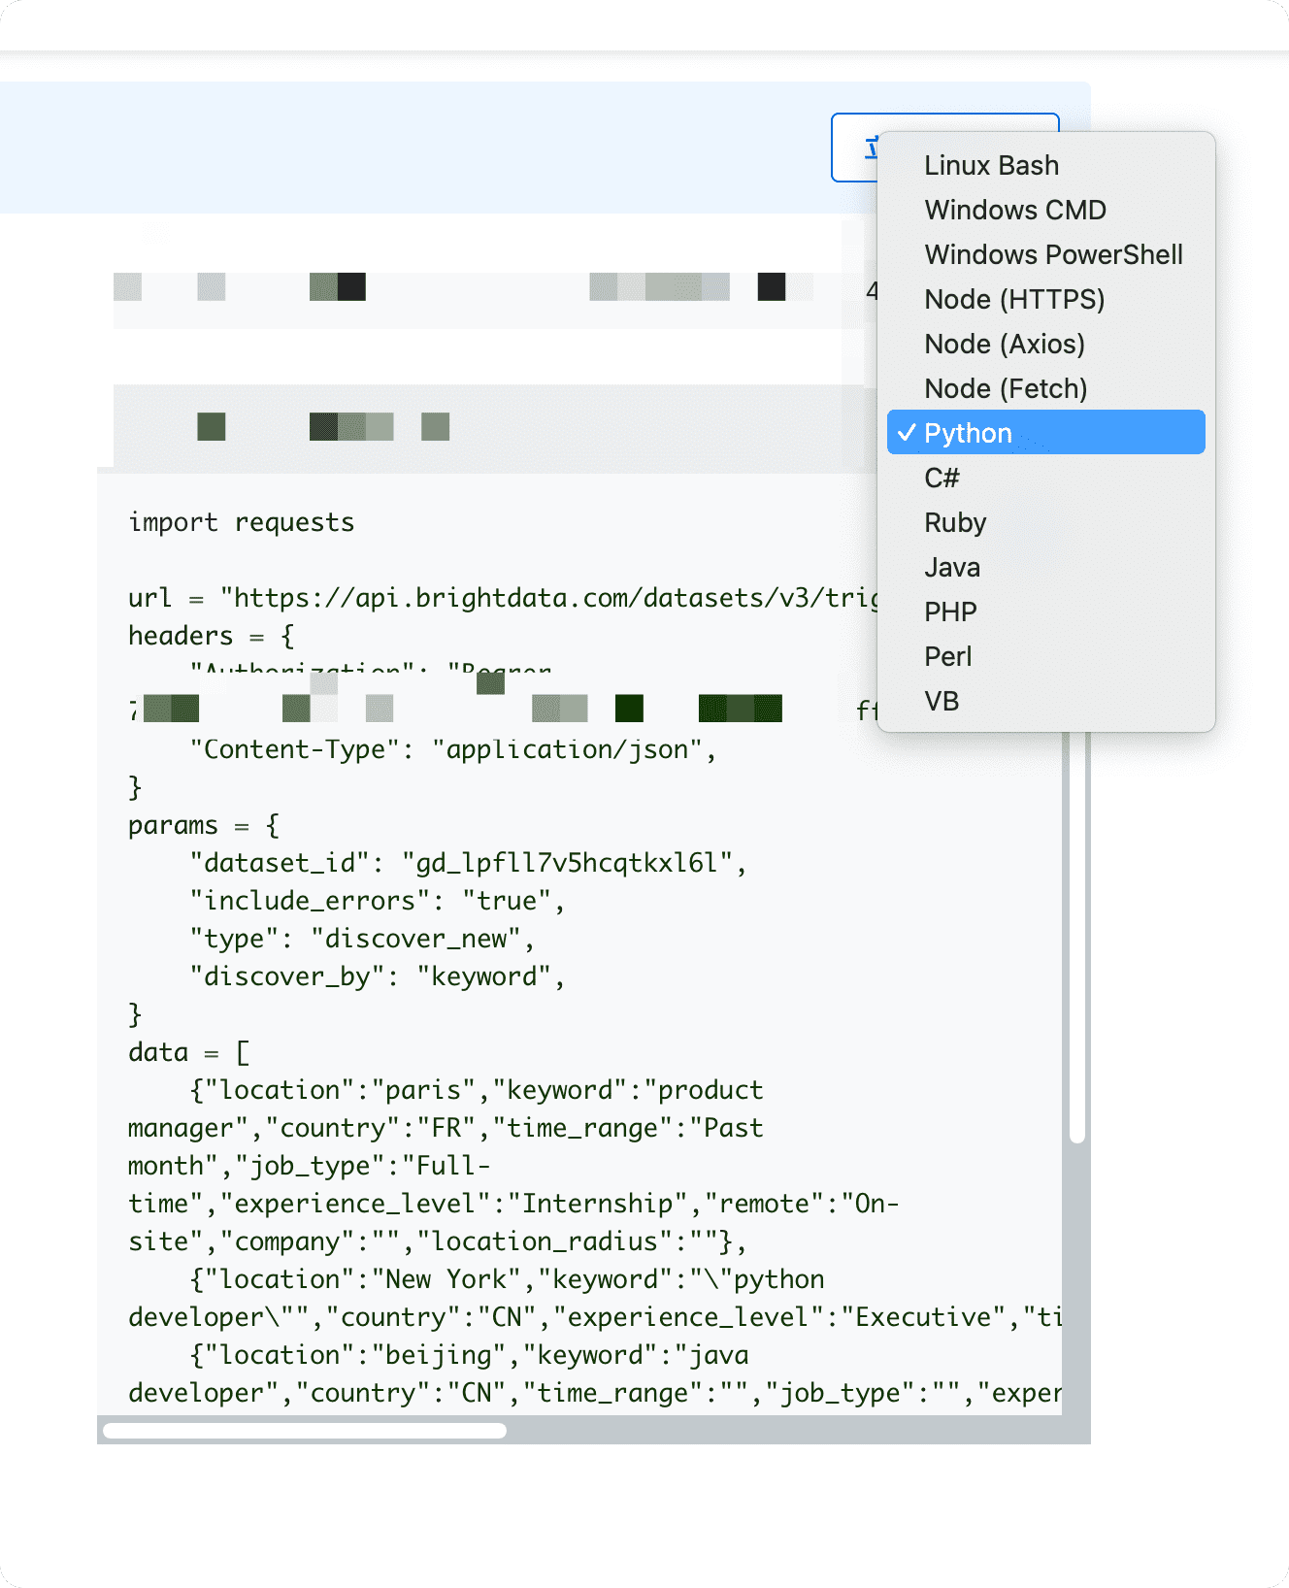
Task: Select Node (HTTPS) language option
Action: tap(1045, 300)
